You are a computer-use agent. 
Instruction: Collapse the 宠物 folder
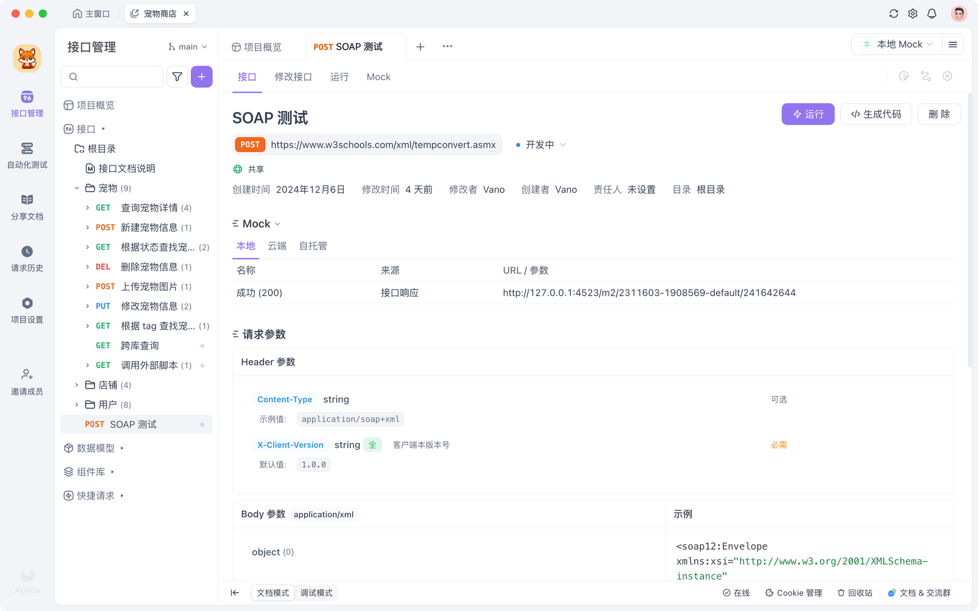(x=77, y=188)
